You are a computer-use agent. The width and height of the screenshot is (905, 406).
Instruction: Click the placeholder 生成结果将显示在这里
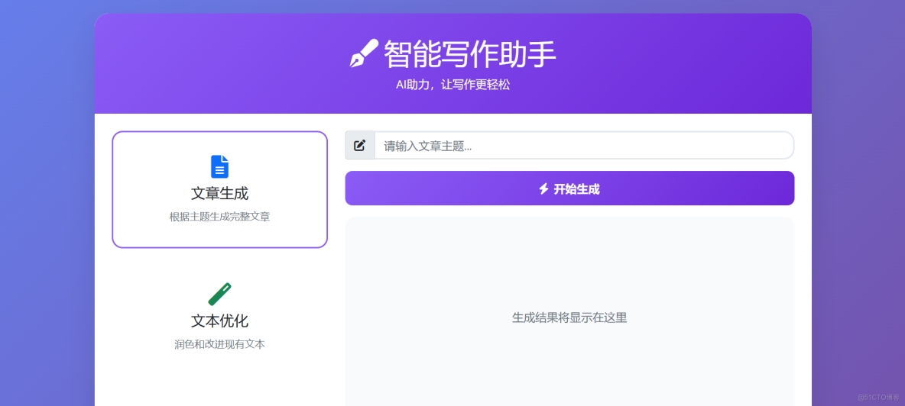pos(569,318)
